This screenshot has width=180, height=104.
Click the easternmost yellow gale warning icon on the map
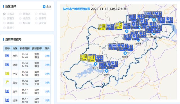[118, 26]
